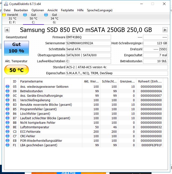This screenshot has height=174, width=172.
Task: Minimize the CrystalDiskInfo window
Action: point(141,4)
